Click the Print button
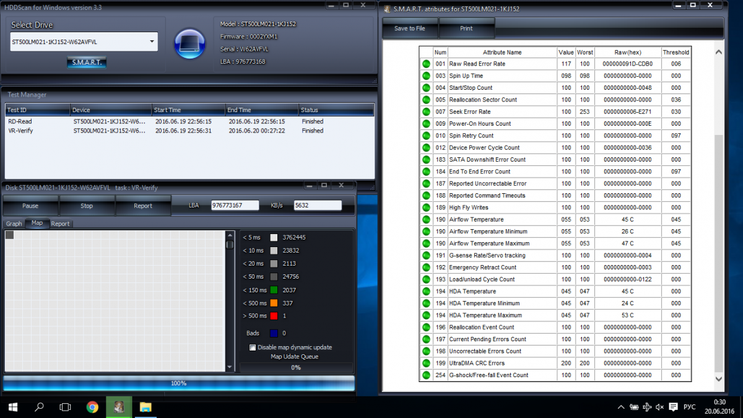This screenshot has width=743, height=418. point(466,28)
